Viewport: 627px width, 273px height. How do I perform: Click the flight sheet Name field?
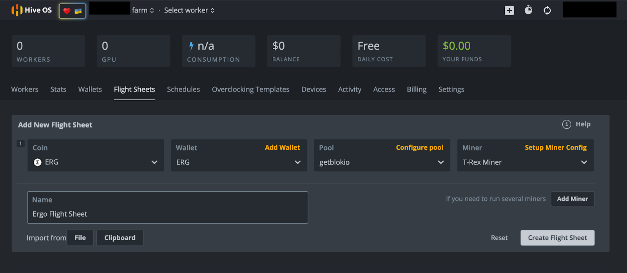(168, 207)
